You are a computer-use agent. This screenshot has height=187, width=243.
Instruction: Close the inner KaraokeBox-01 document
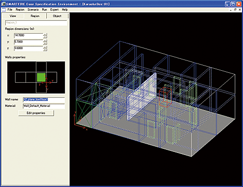(x=240, y=10)
